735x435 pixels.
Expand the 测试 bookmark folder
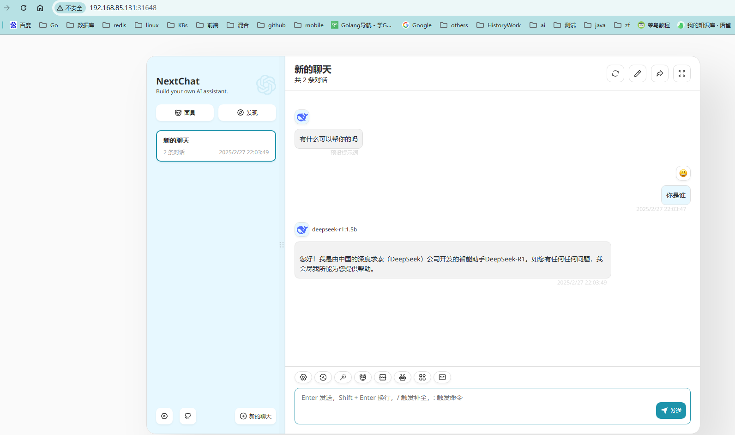pyautogui.click(x=565, y=25)
